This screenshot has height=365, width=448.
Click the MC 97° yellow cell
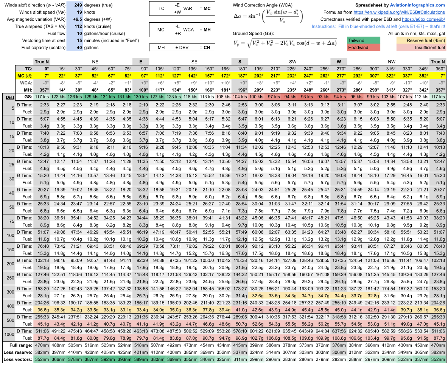[x=141, y=76]
